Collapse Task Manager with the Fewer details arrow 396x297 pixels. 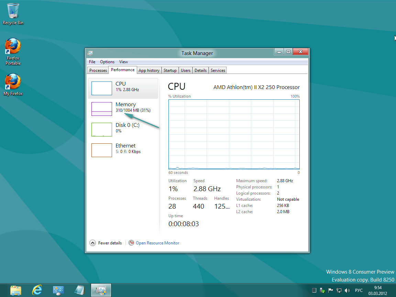coord(93,243)
